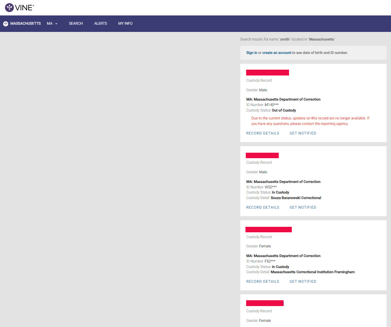Follow the create an account link
This screenshot has height=327, width=391.
[x=277, y=53]
